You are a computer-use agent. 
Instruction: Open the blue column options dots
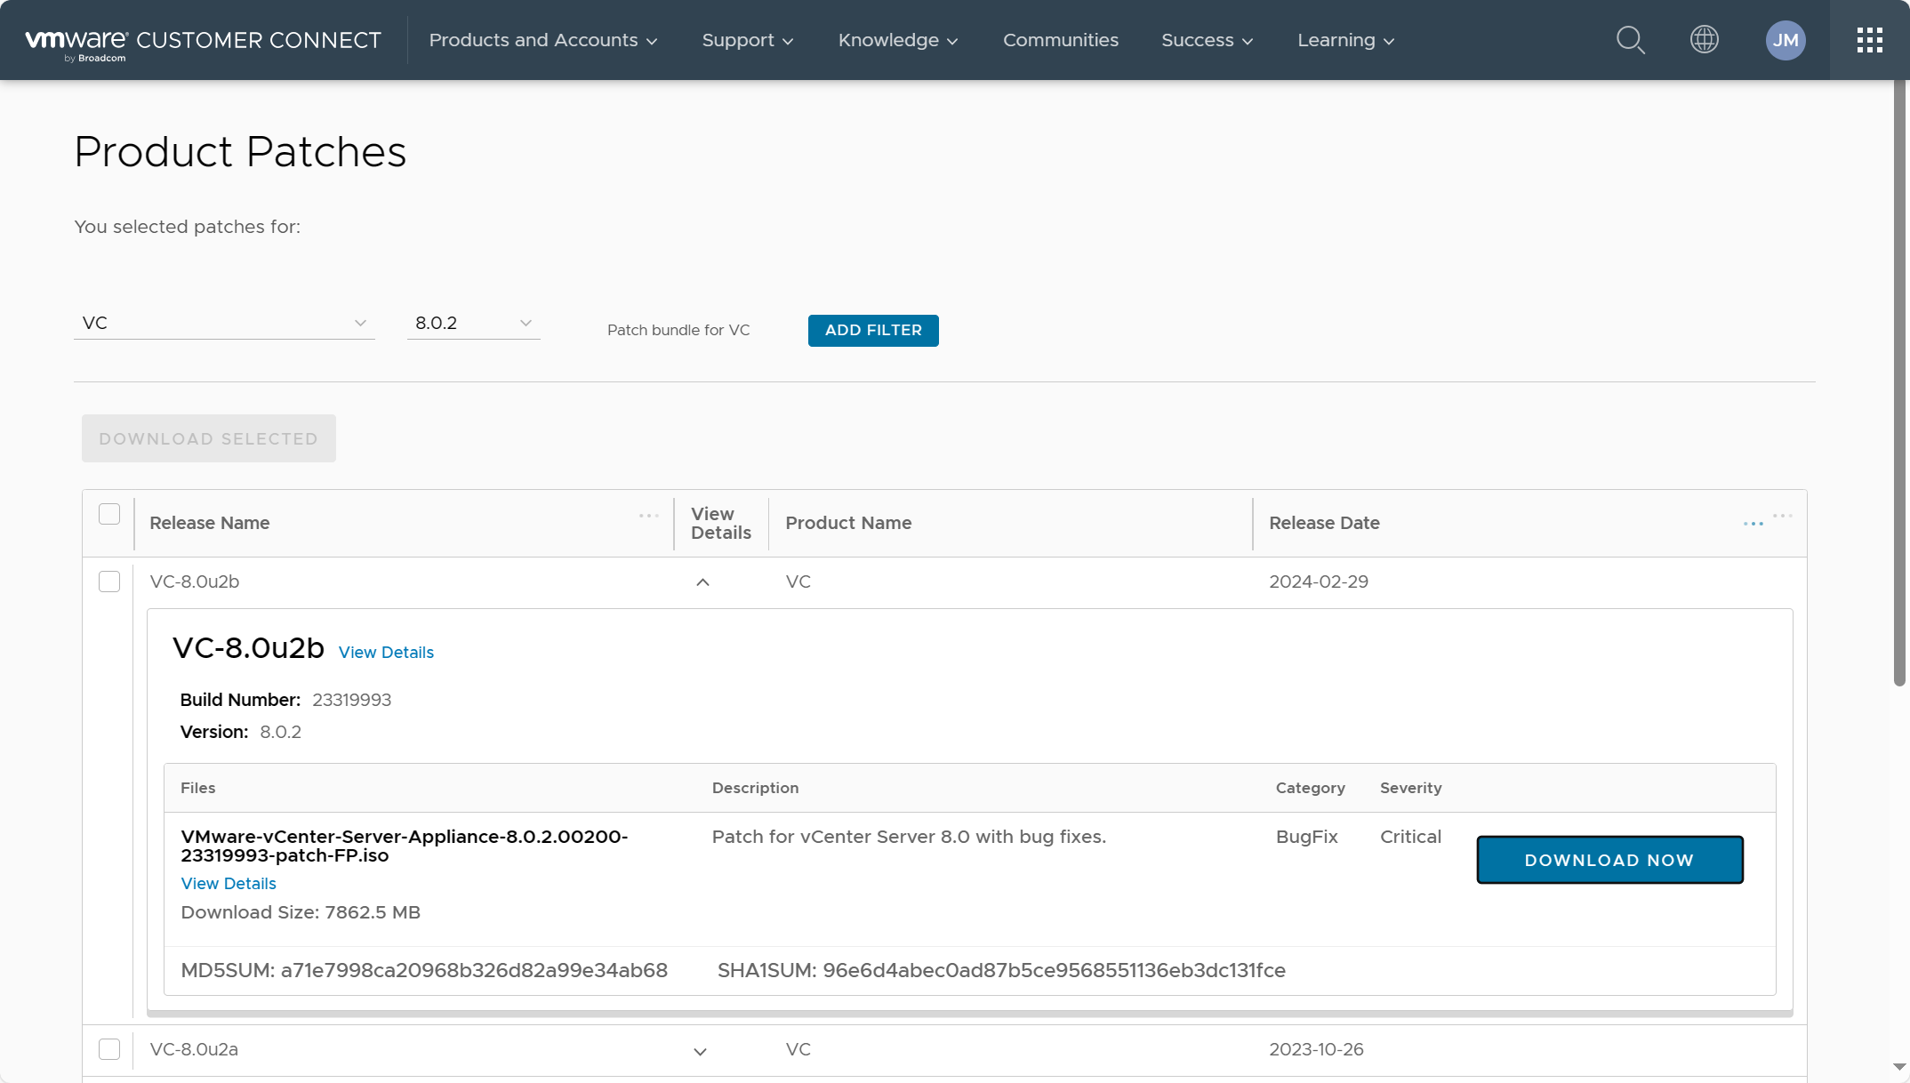click(x=1753, y=525)
